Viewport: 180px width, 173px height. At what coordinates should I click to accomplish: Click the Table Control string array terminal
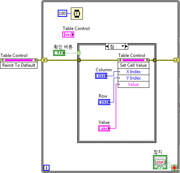coord(68,35)
